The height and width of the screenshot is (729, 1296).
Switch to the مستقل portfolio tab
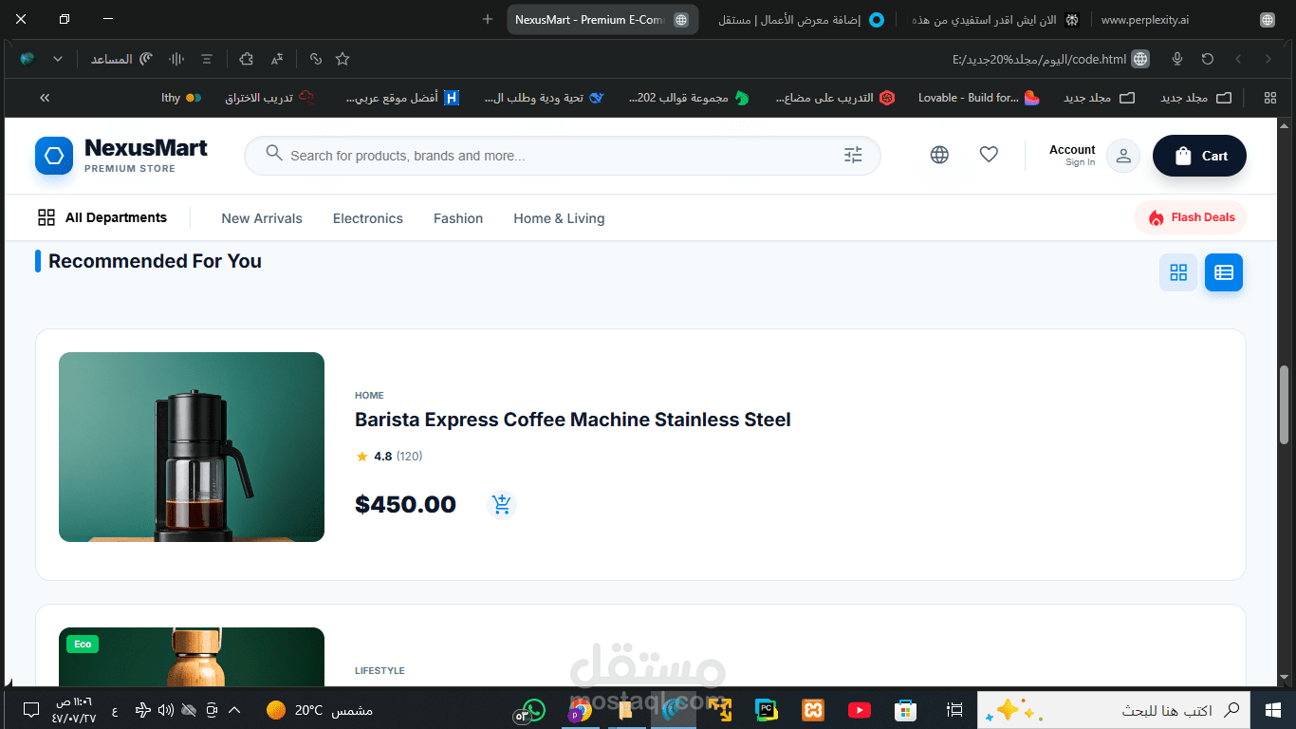click(801, 19)
